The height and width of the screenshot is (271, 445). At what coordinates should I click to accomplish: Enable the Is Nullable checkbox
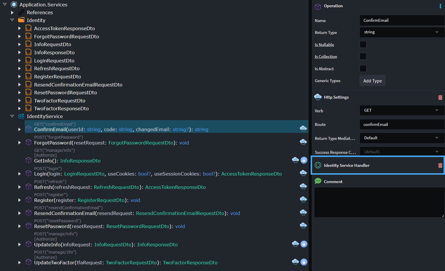[363, 44]
